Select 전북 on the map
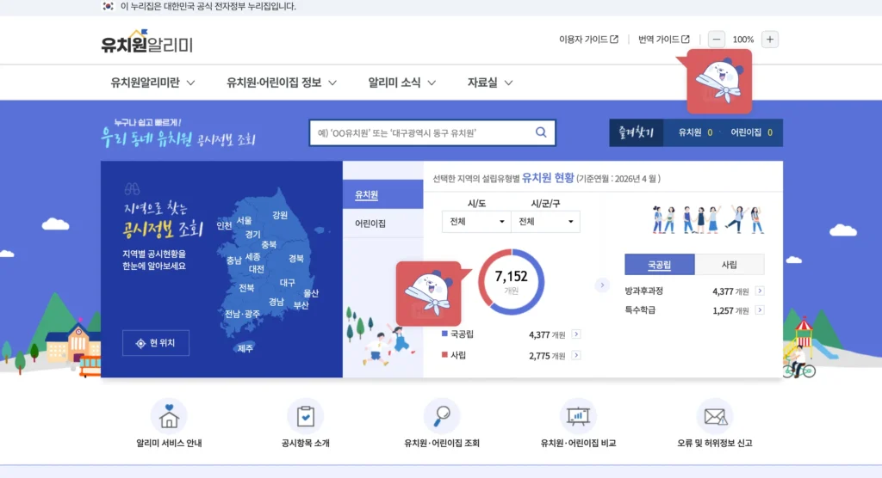Screen dimensions: 882x478 246,288
